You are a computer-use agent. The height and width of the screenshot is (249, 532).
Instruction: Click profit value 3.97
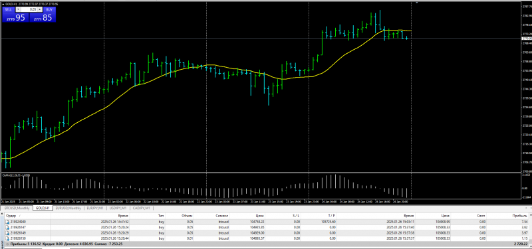(x=524, y=233)
